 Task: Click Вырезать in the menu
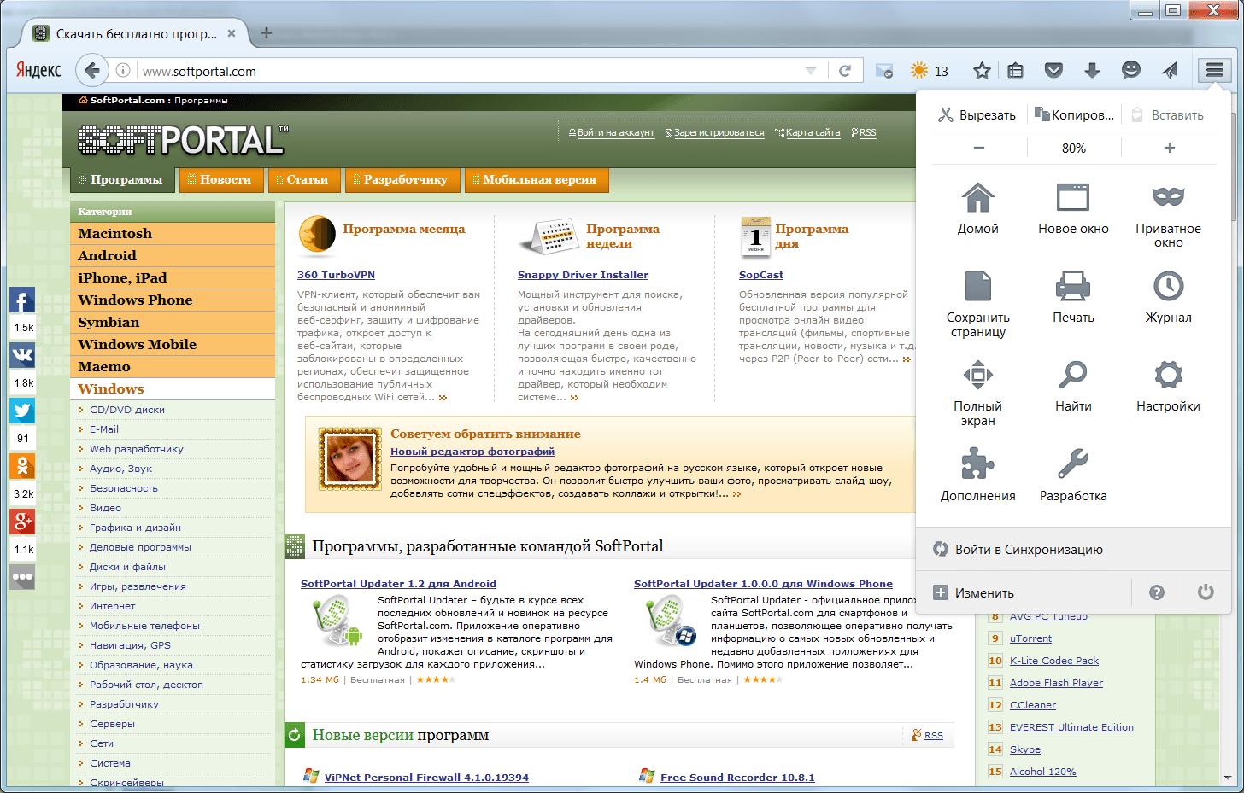pos(977,115)
